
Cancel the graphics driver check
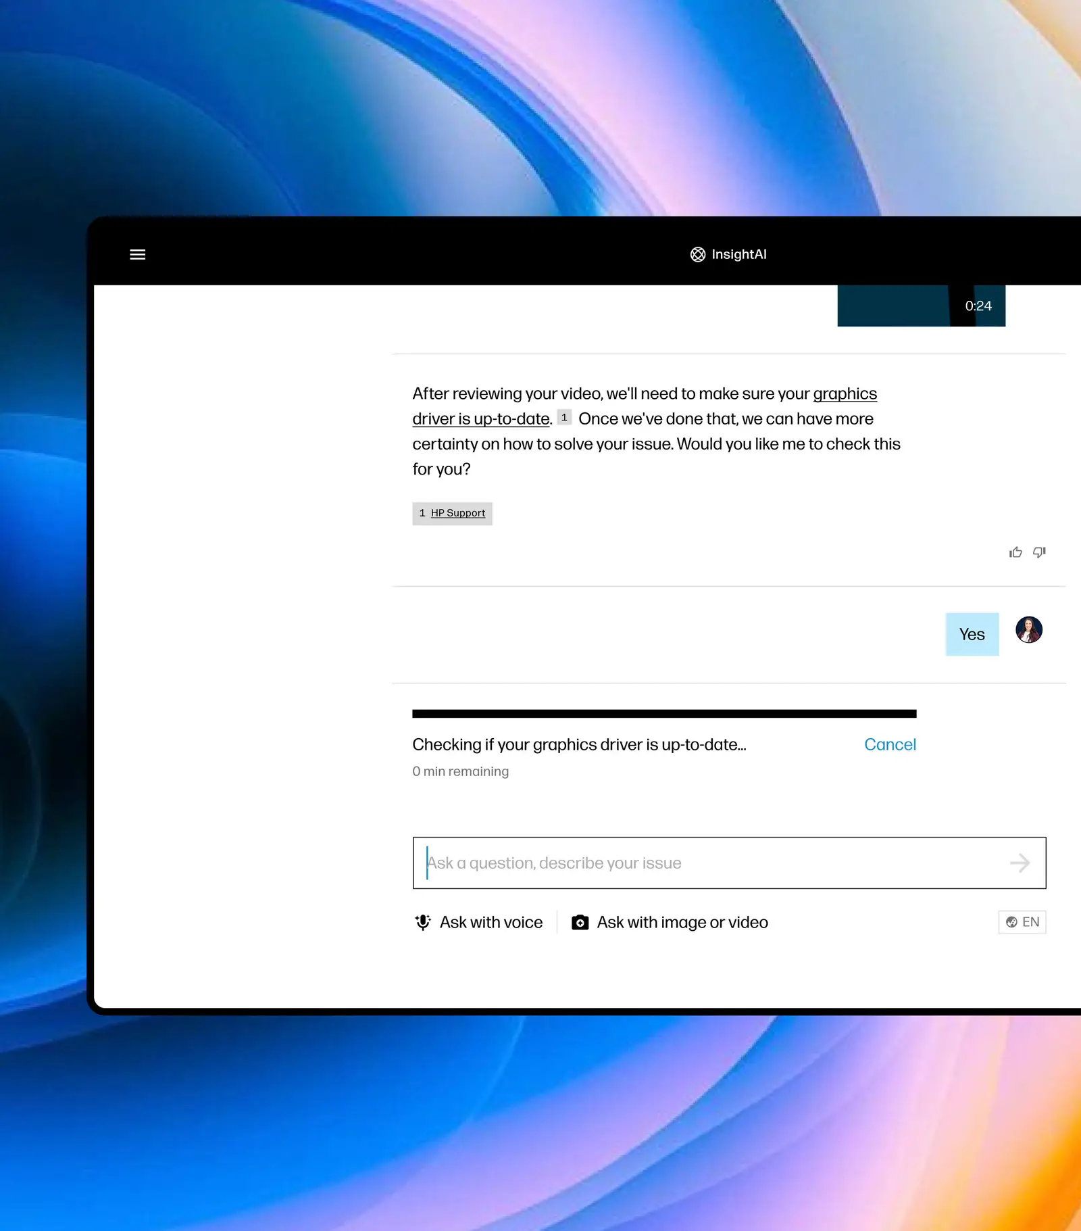click(x=890, y=744)
